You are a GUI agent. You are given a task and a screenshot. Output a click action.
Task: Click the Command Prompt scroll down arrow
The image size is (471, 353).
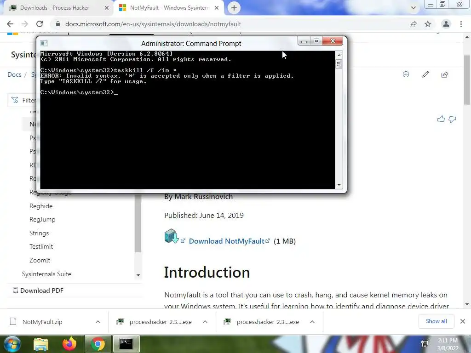click(x=339, y=185)
